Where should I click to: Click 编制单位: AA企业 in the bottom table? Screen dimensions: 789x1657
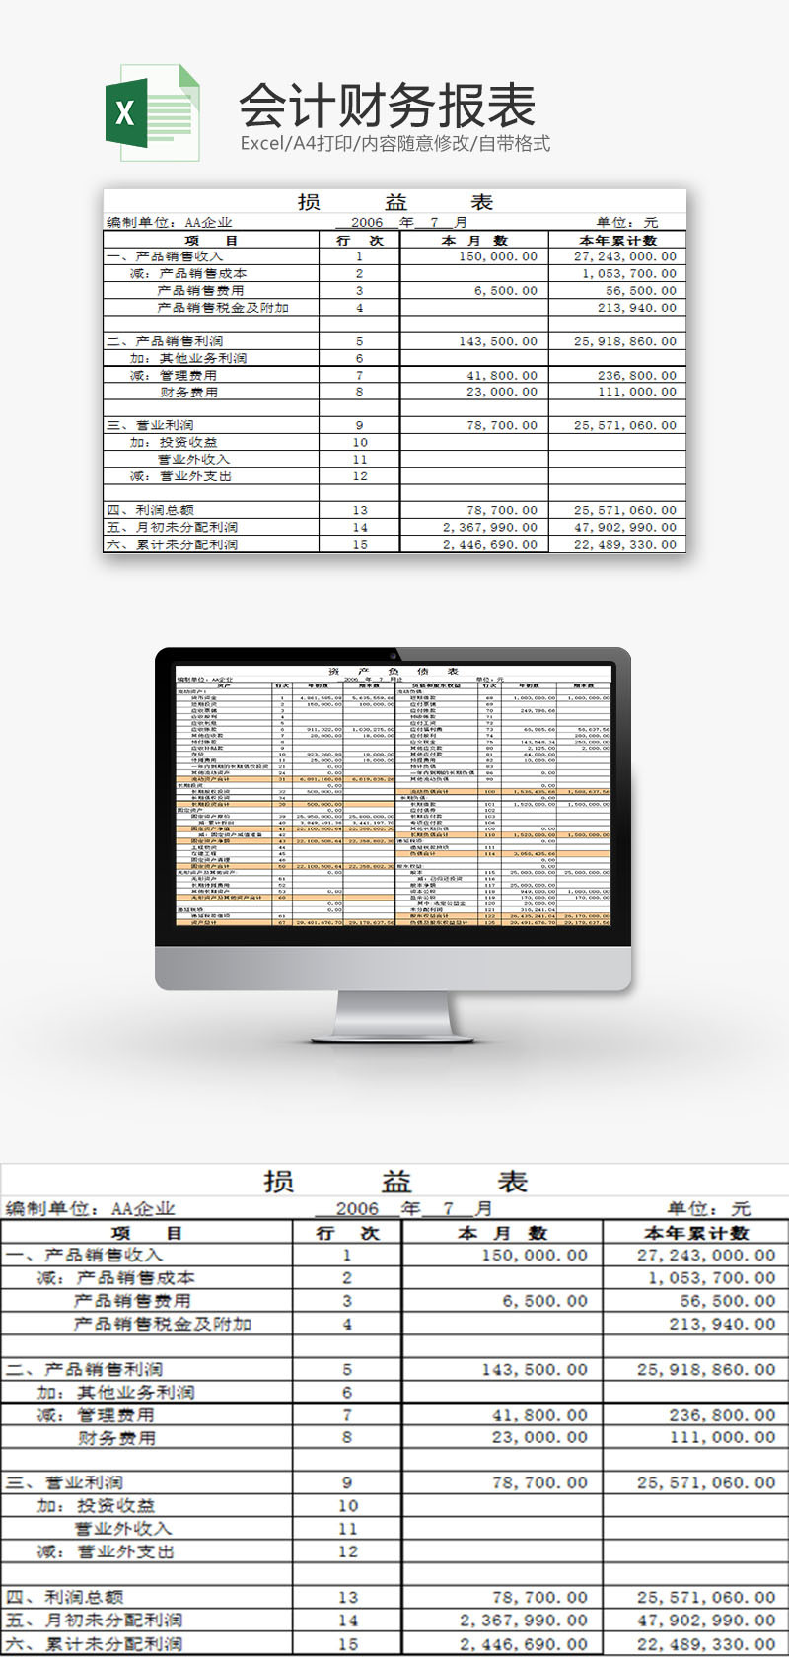[90, 1208]
